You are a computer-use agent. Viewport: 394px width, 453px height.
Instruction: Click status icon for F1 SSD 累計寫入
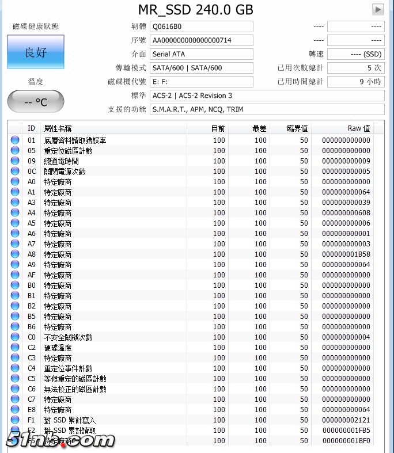coord(15,420)
